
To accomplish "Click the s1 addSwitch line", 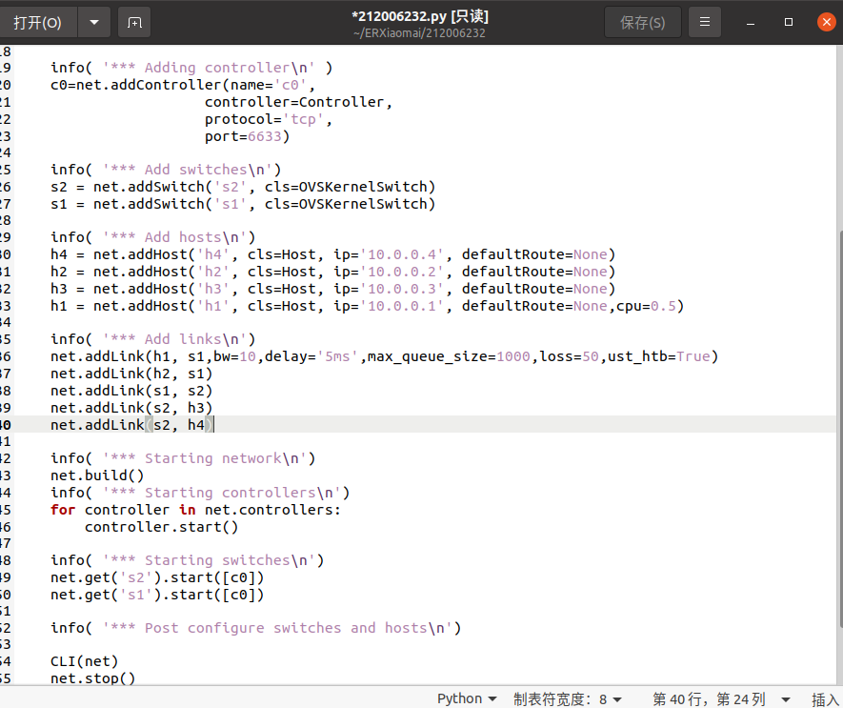I will pyautogui.click(x=243, y=205).
